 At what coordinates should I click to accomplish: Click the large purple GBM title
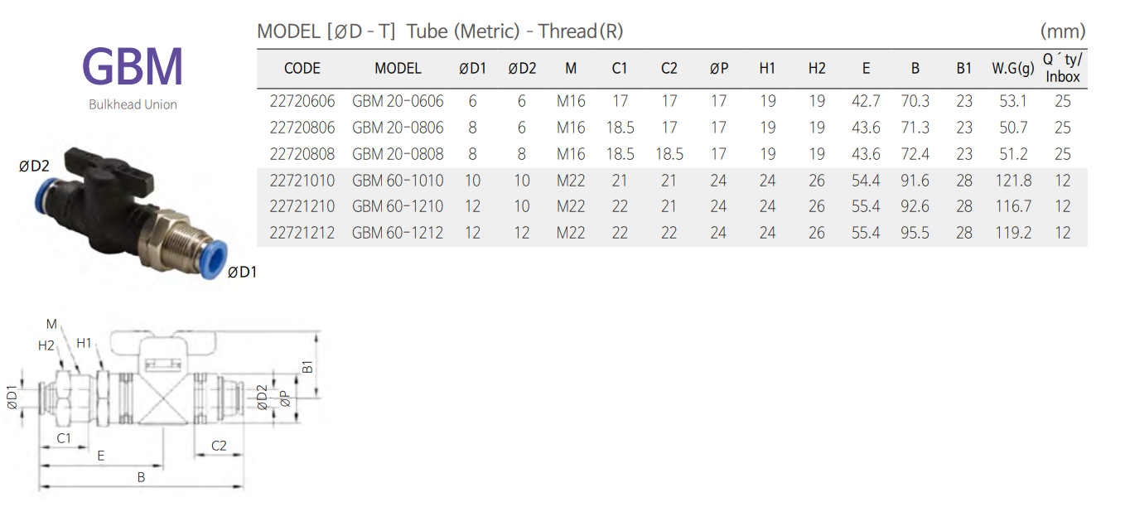(x=133, y=67)
